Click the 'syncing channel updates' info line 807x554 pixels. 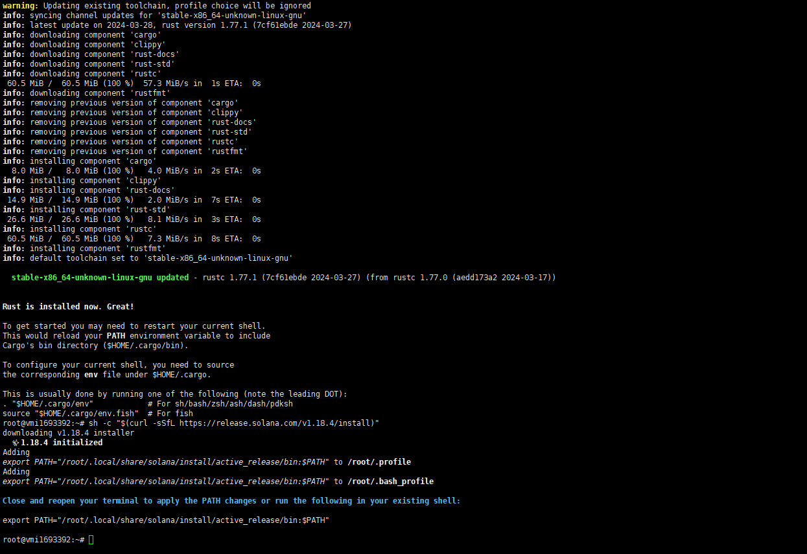pos(154,16)
